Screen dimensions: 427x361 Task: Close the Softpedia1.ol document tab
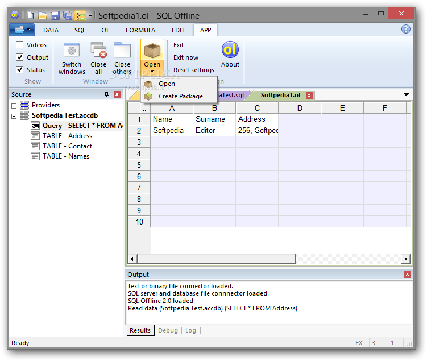click(309, 96)
